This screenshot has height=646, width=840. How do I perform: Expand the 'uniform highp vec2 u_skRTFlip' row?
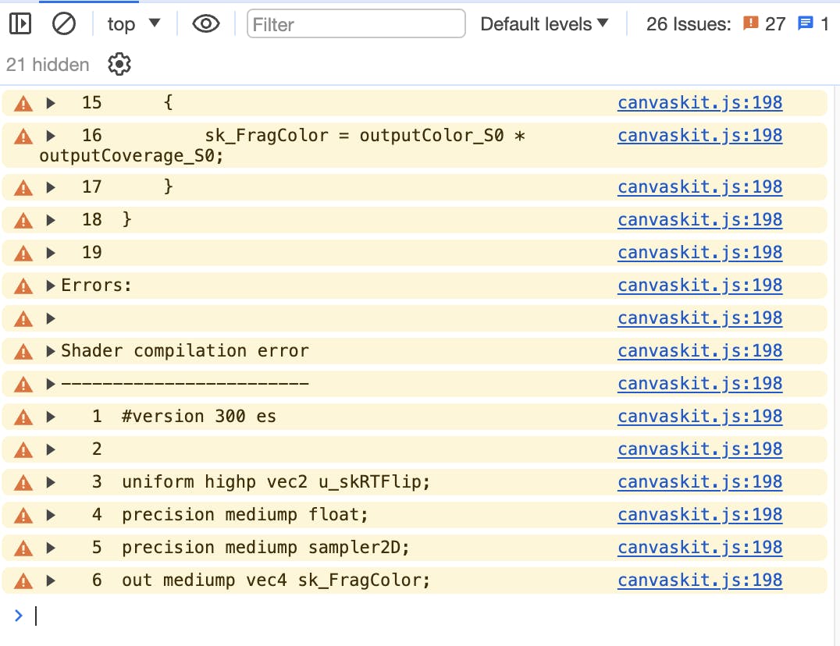(x=51, y=482)
